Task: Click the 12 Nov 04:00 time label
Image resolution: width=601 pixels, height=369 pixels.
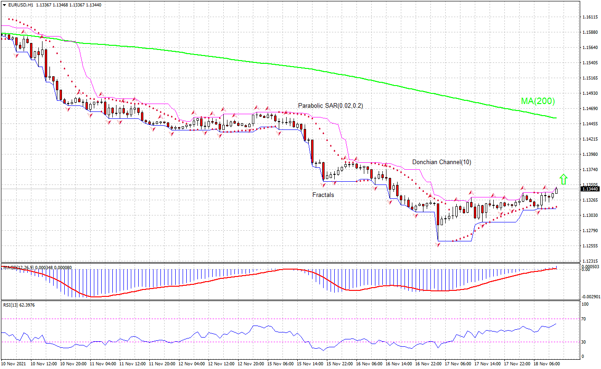Action: pos(191,364)
